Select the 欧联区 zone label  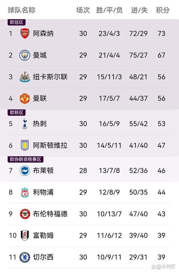click(x=16, y=112)
